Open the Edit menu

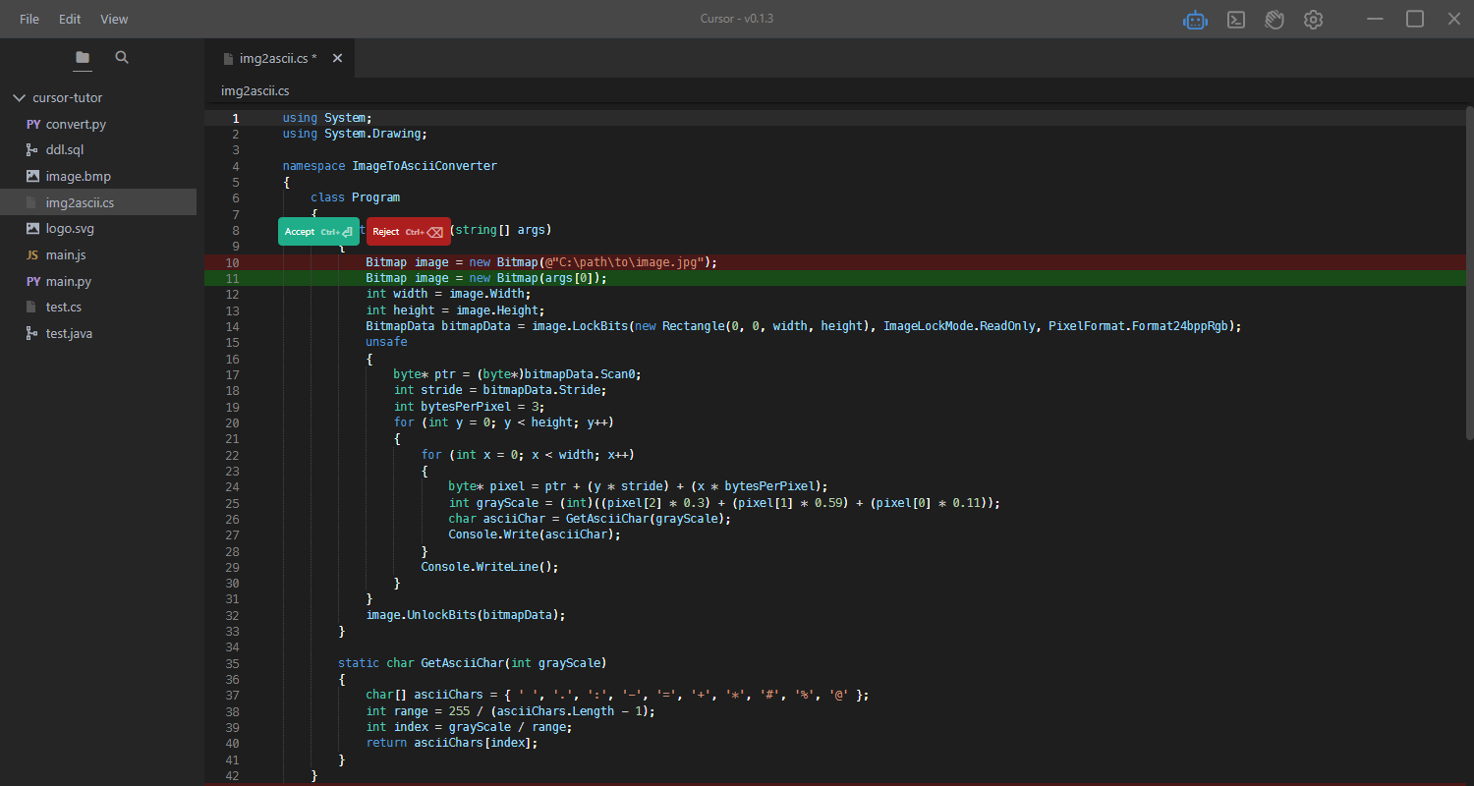(x=70, y=20)
